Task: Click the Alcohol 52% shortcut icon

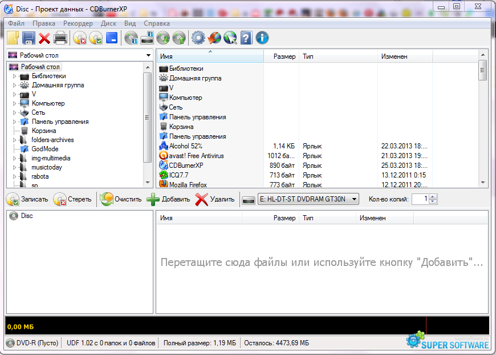Action: (x=164, y=146)
